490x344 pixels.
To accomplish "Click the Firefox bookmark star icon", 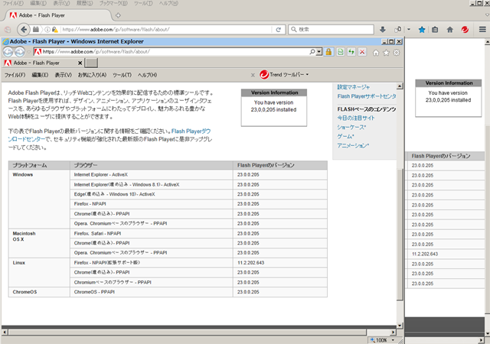I will coord(422,30).
